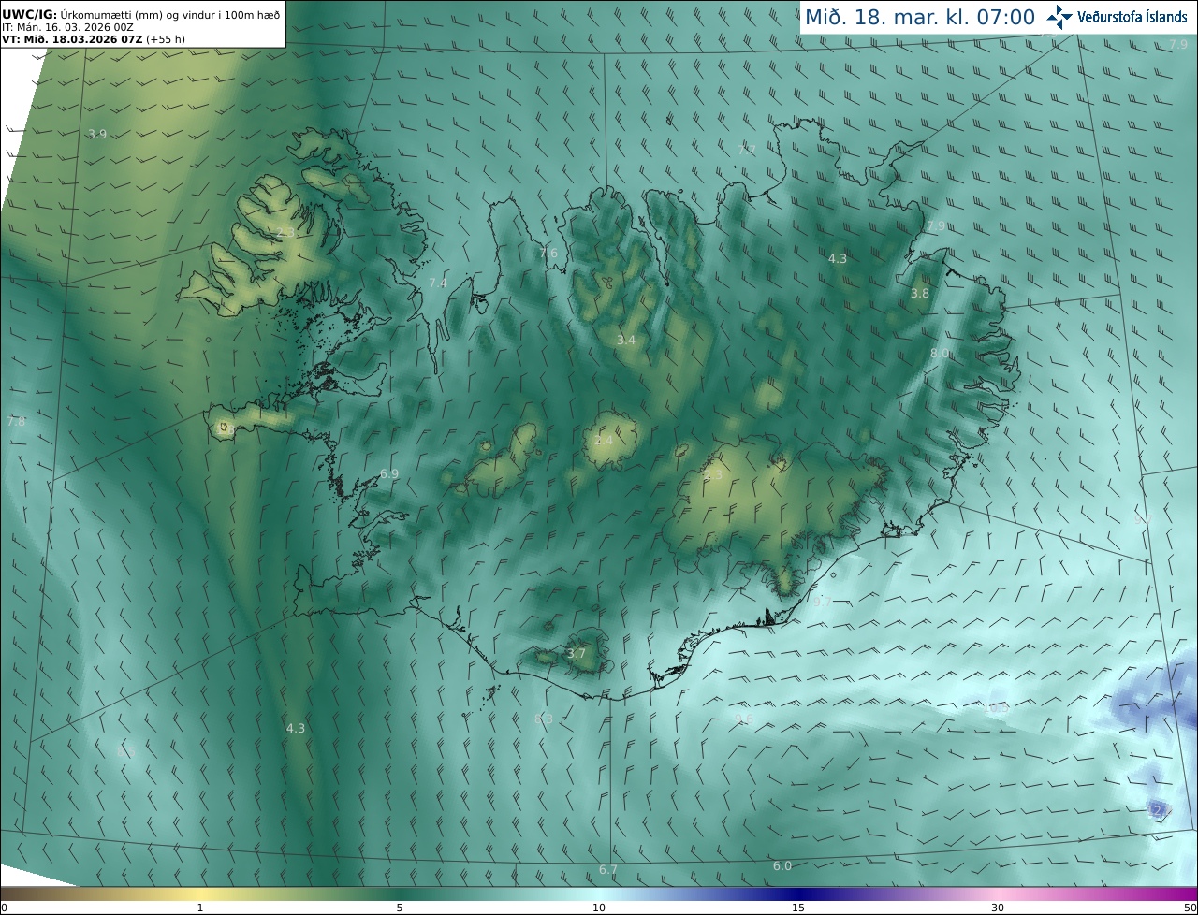The height and width of the screenshot is (915, 1198).
Task: Click the 10 label on the color scale
Action: pyautogui.click(x=599, y=908)
